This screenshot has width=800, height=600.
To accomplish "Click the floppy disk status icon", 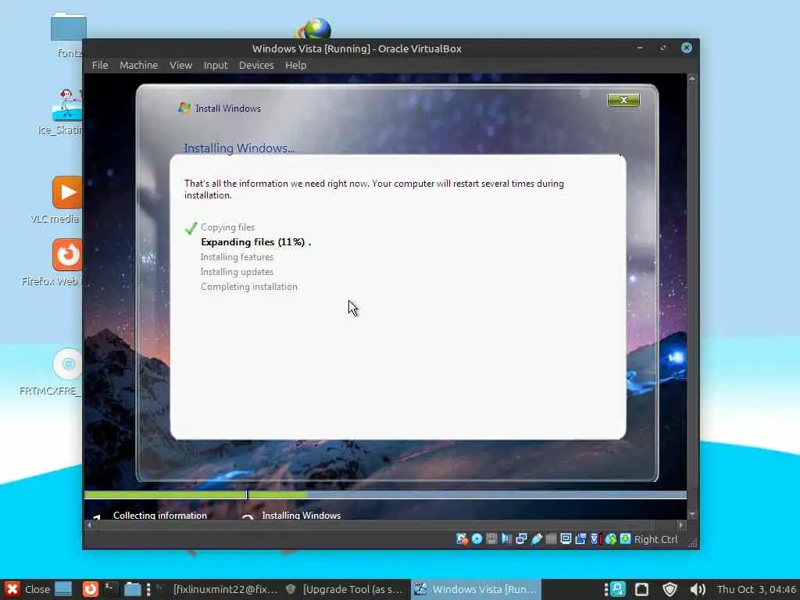I will 491,539.
